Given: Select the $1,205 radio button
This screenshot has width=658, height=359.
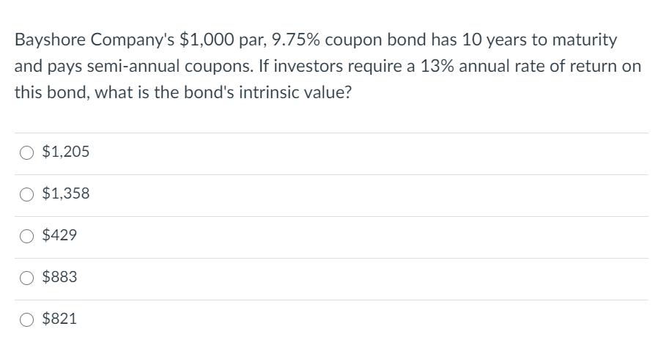Looking at the screenshot, I should pyautogui.click(x=26, y=152).
